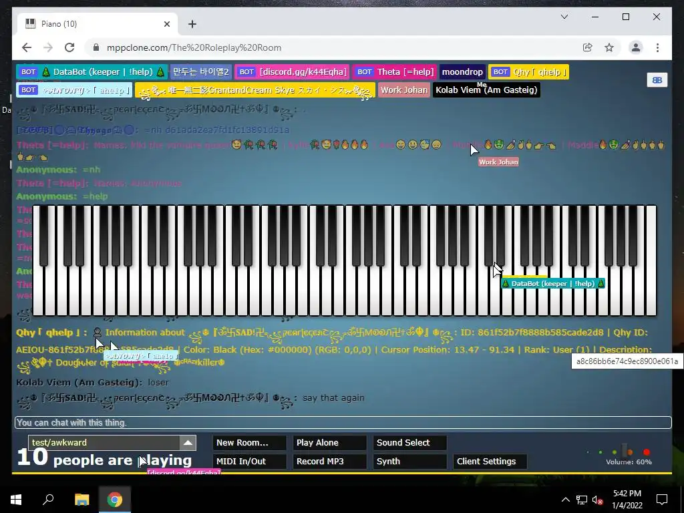Screen dimensions: 684x513
Task: Click the '10 people are playing' status text
Action: pos(104,458)
